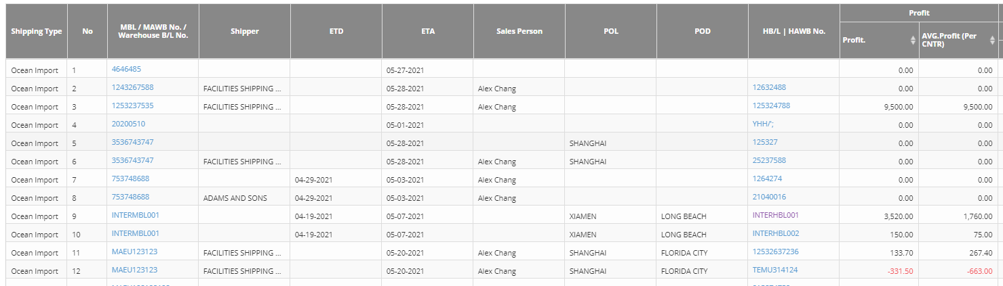
Task: Open HBL link TEMU314124
Action: (775, 270)
